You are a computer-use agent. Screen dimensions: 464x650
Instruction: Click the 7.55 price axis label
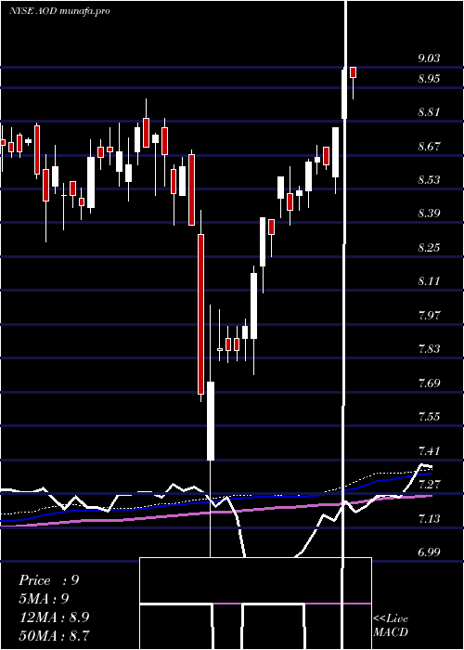click(429, 417)
